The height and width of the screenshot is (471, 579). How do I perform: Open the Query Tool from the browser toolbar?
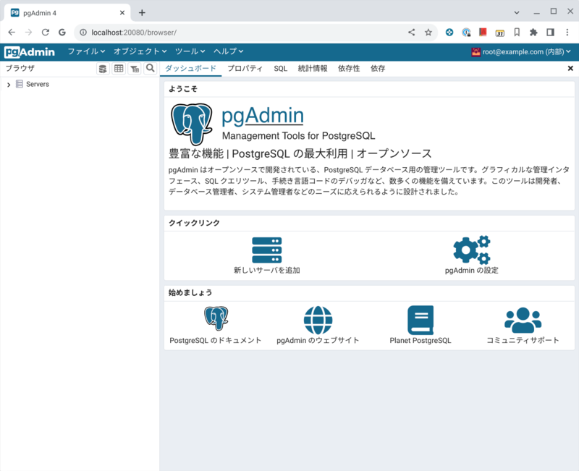point(102,68)
